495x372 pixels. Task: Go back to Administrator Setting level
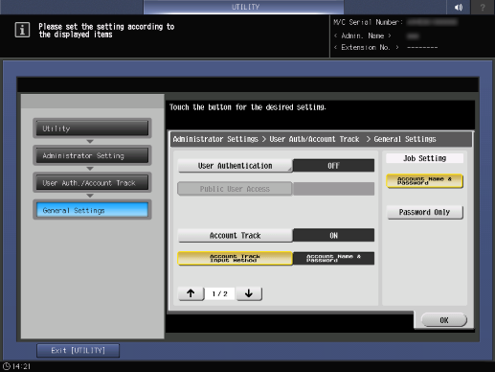coord(92,155)
